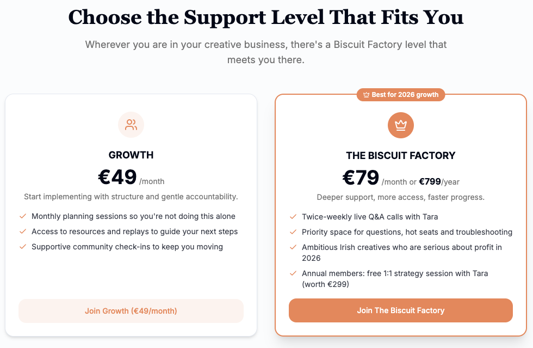Click checkmark beside Priority space for questions
Image resolution: width=533 pixels, height=348 pixels.
tap(293, 232)
